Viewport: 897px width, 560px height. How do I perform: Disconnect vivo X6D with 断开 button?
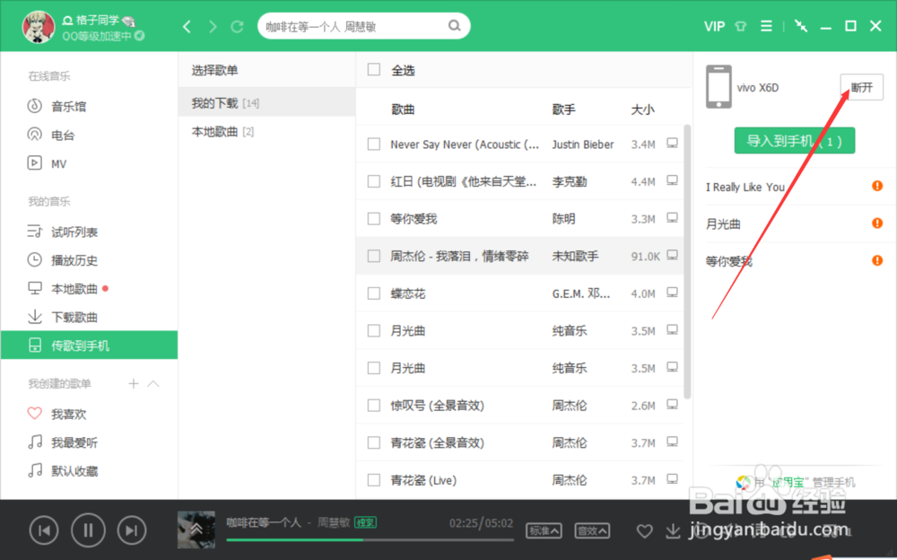861,87
